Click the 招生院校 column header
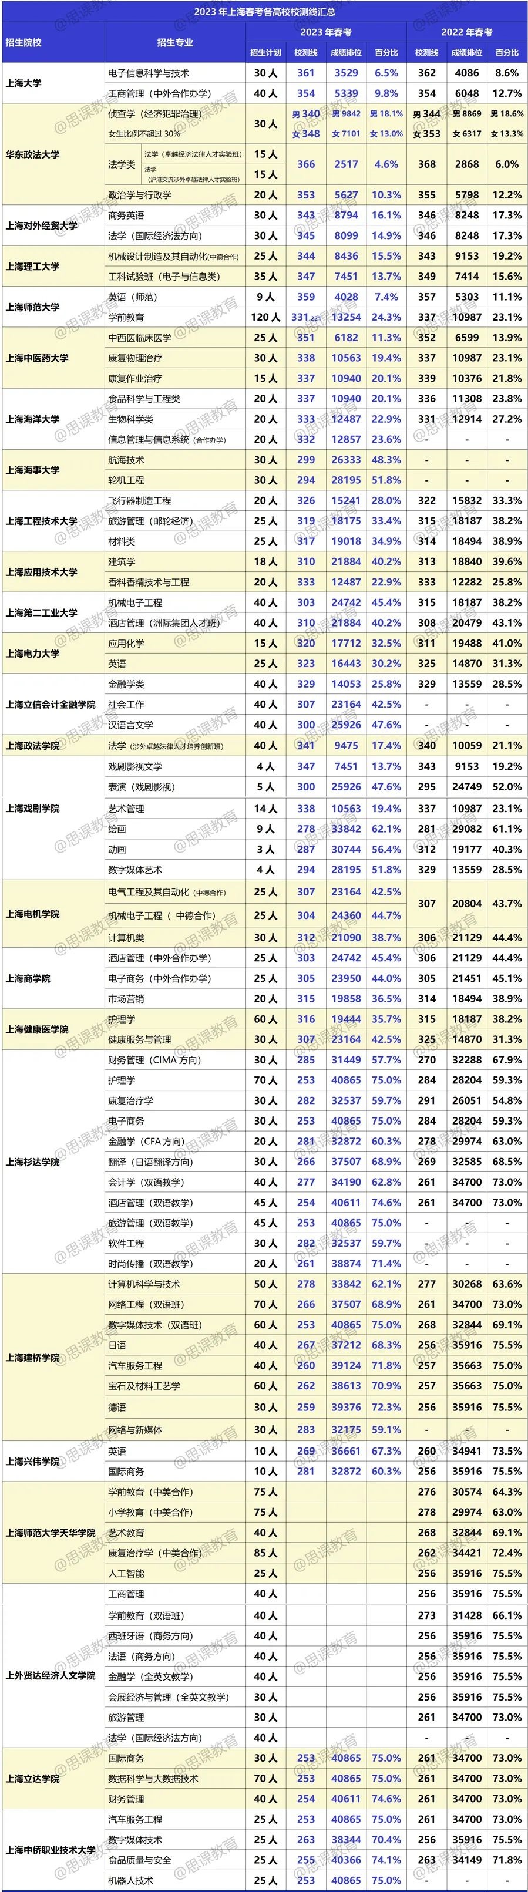528x1892 pixels. [24, 43]
